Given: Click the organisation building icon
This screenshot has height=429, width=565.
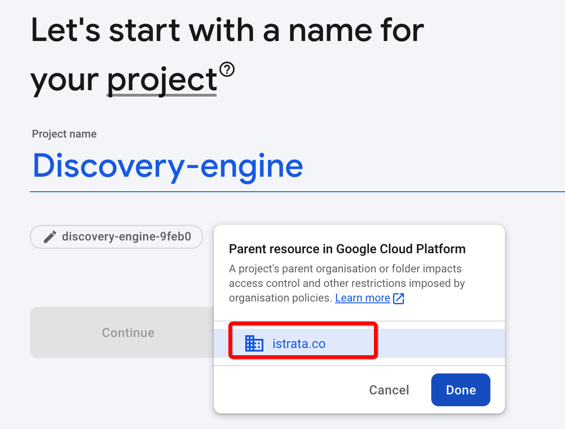Looking at the screenshot, I should (254, 343).
